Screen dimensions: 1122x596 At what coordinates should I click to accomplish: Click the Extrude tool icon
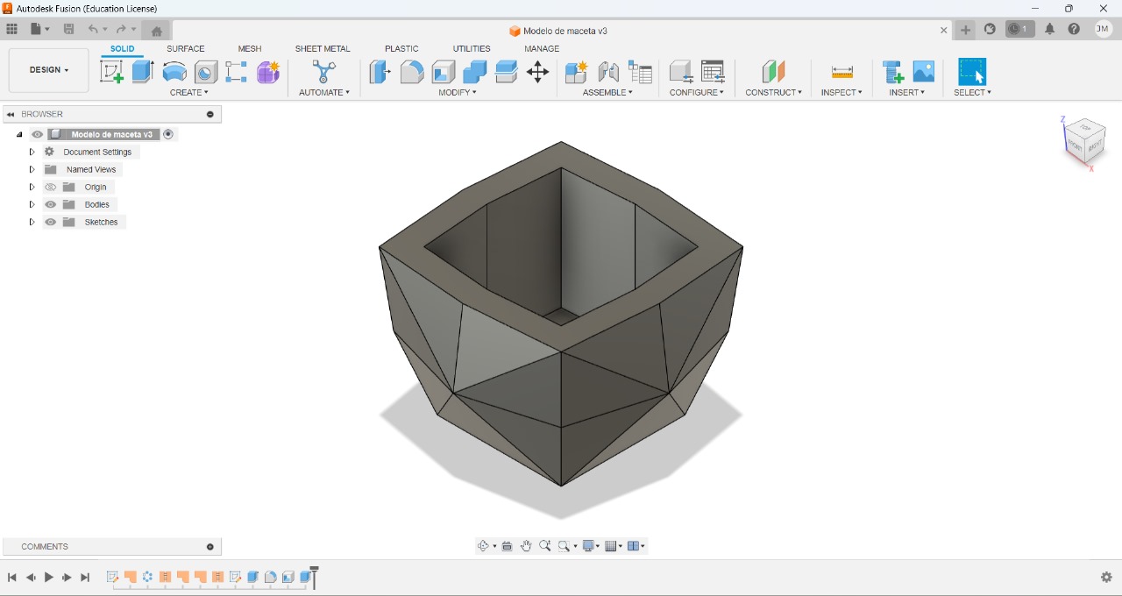click(143, 72)
